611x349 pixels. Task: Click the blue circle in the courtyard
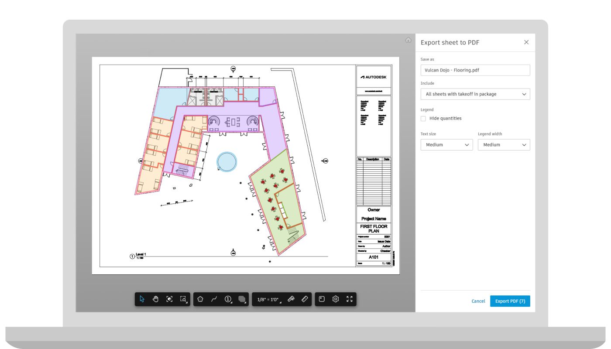click(x=227, y=162)
